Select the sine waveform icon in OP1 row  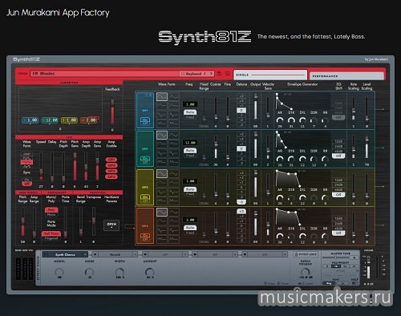[x=162, y=96]
